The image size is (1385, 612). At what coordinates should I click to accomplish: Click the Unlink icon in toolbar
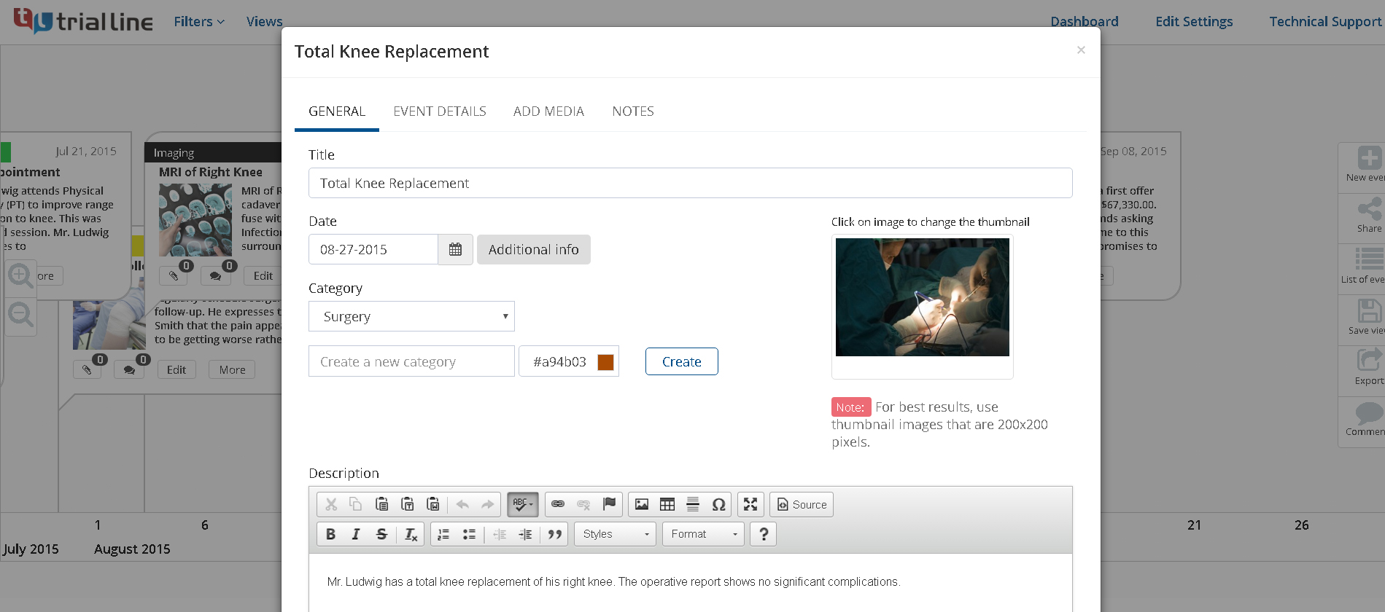(583, 504)
